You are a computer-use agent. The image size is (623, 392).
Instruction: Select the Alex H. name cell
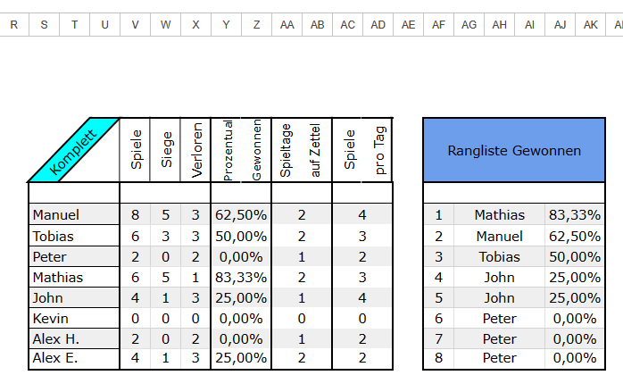click(x=74, y=339)
